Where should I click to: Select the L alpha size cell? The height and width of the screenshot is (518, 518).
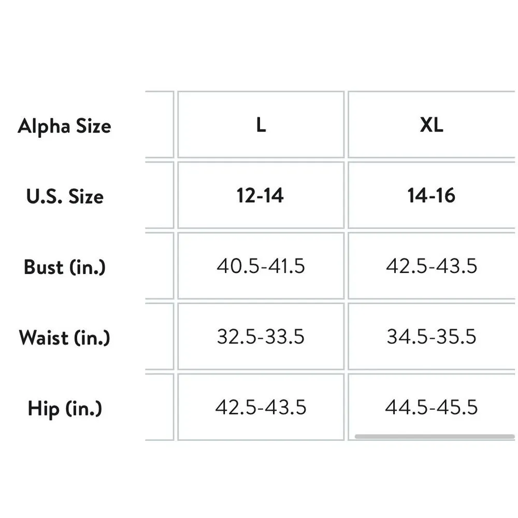(261, 125)
